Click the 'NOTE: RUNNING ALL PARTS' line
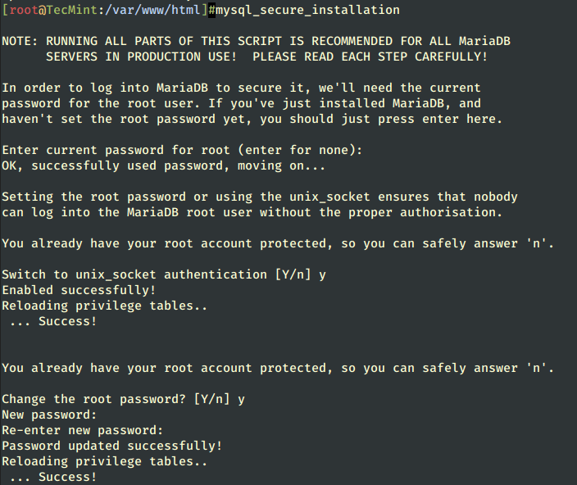Image resolution: width=577 pixels, height=485 pixels. coord(256,41)
